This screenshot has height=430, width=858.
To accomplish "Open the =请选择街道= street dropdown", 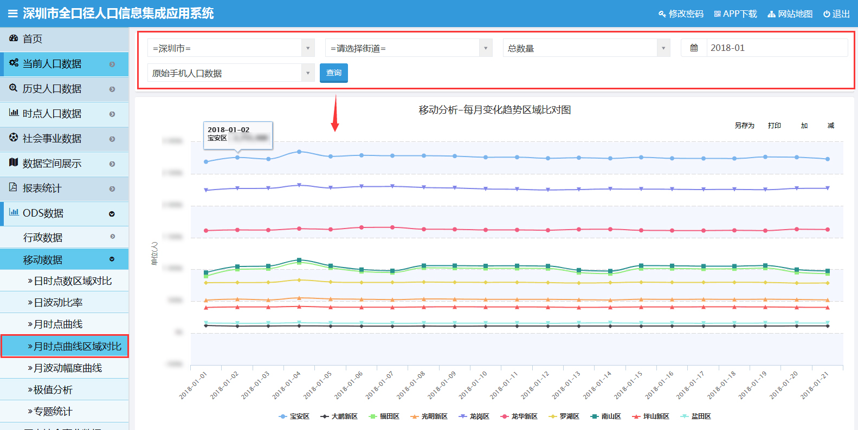I will coord(409,48).
